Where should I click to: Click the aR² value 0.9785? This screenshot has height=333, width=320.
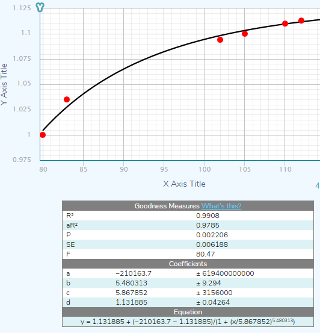pos(208,225)
